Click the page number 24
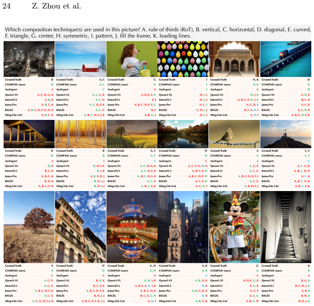314x306 pixels. [6, 6]
